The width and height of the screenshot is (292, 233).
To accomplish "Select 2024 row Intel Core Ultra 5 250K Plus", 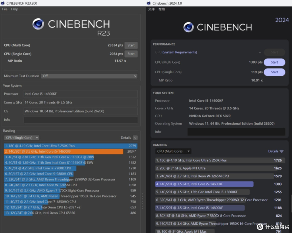I will pos(220,160).
